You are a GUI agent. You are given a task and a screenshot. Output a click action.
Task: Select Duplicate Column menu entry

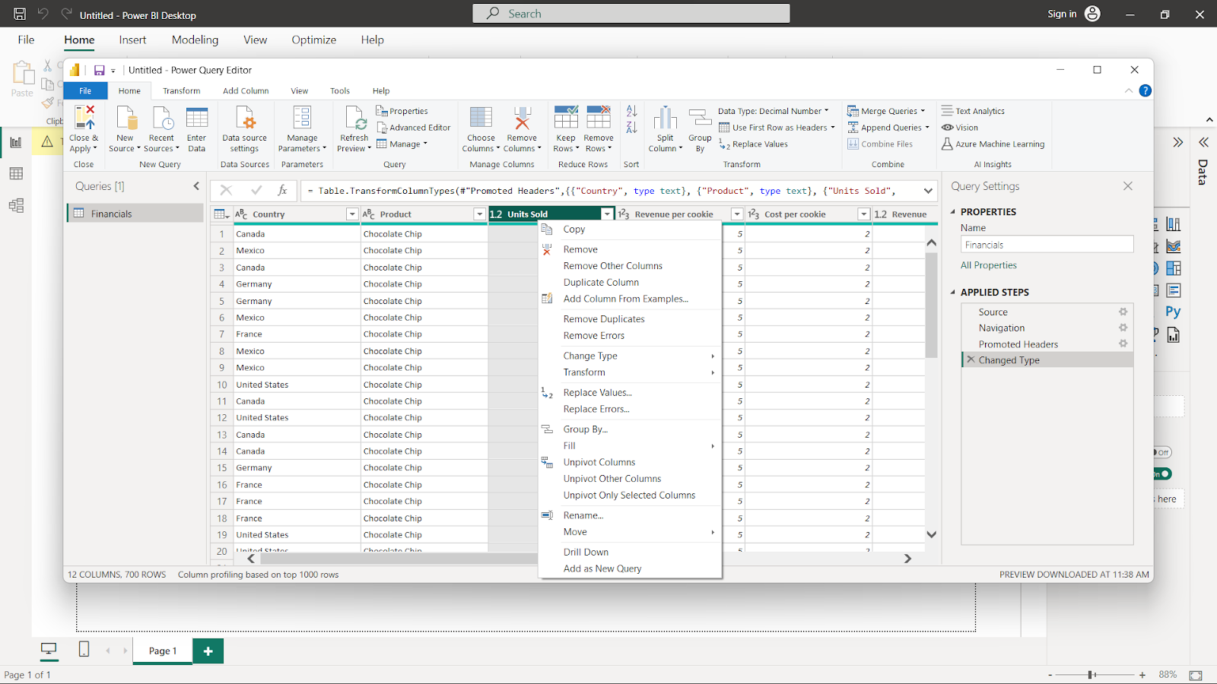(x=601, y=282)
